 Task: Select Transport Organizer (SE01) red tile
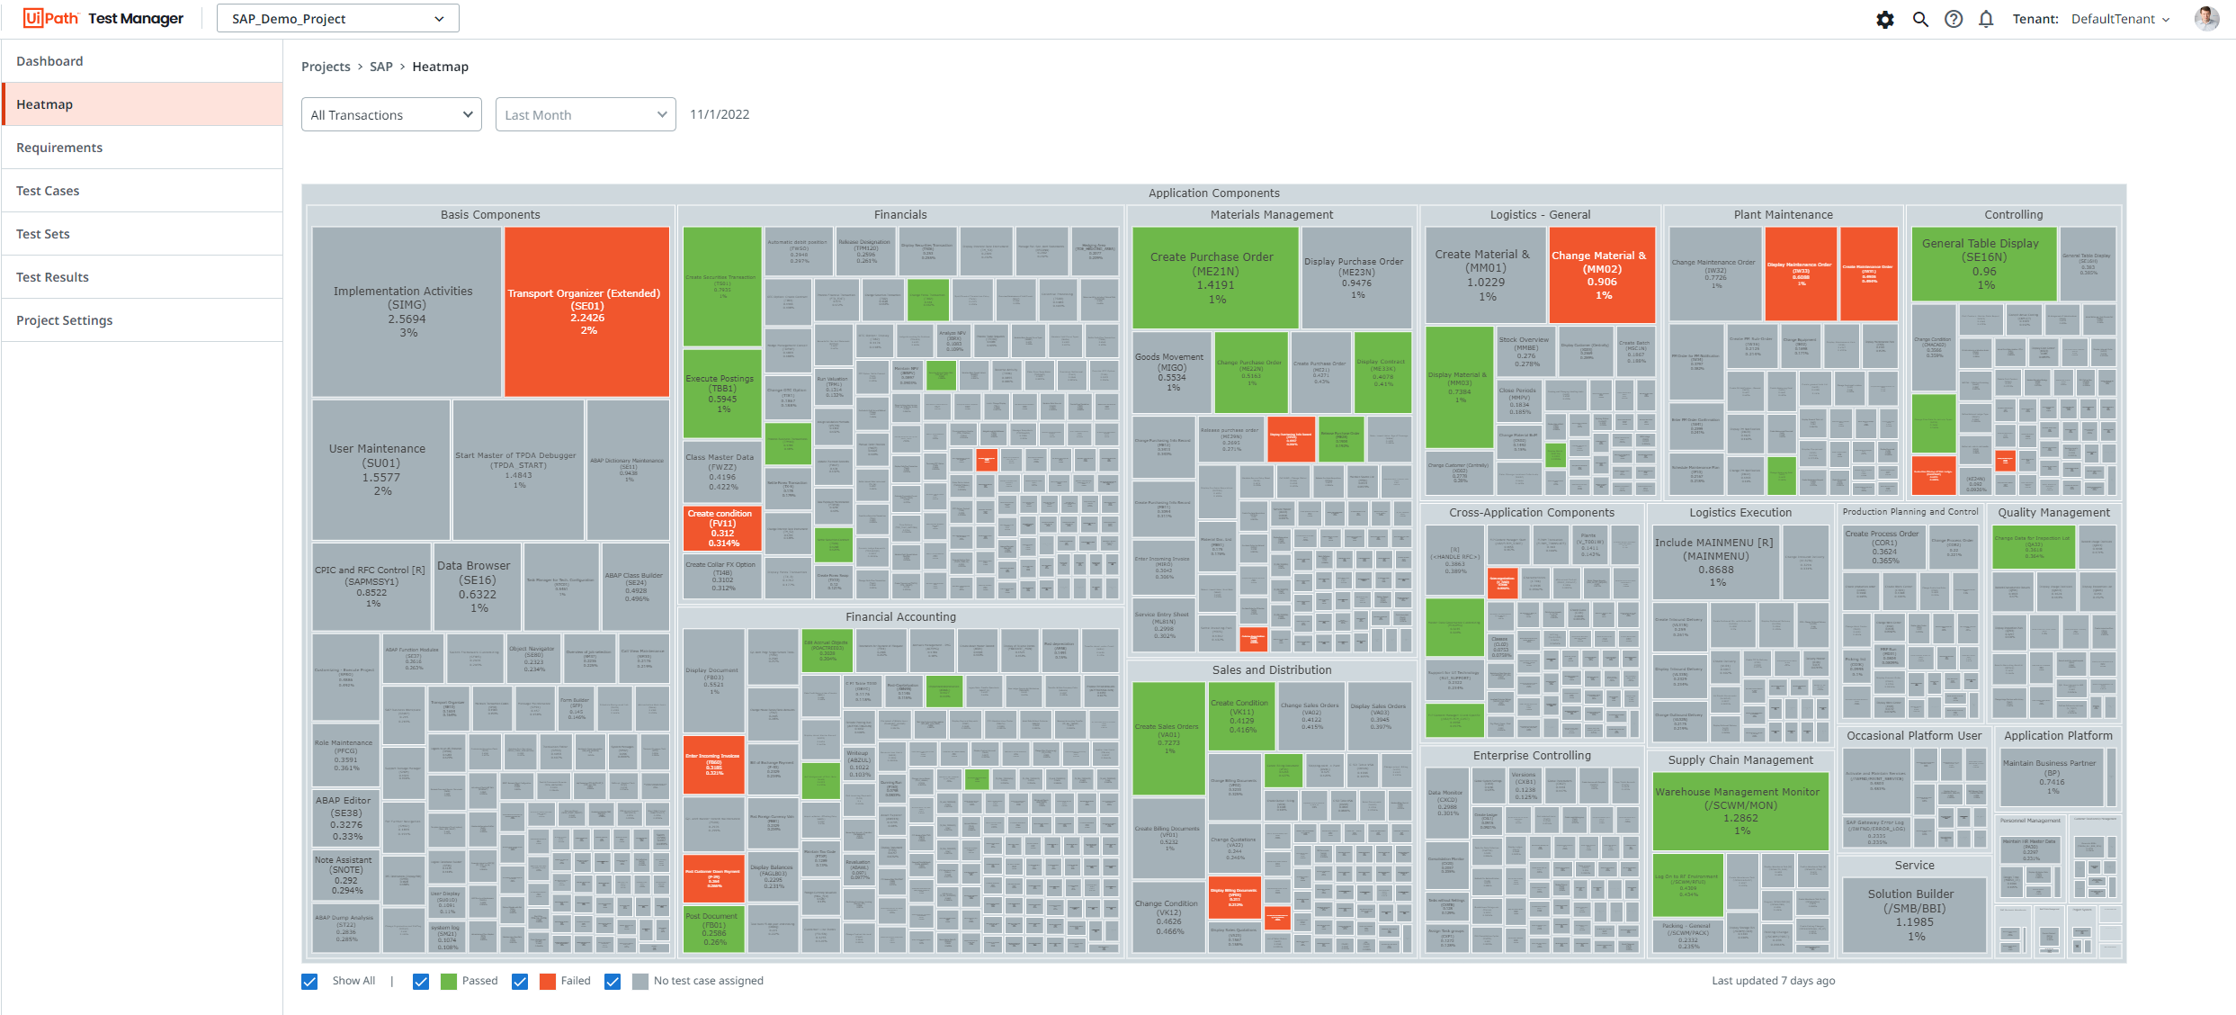click(586, 311)
